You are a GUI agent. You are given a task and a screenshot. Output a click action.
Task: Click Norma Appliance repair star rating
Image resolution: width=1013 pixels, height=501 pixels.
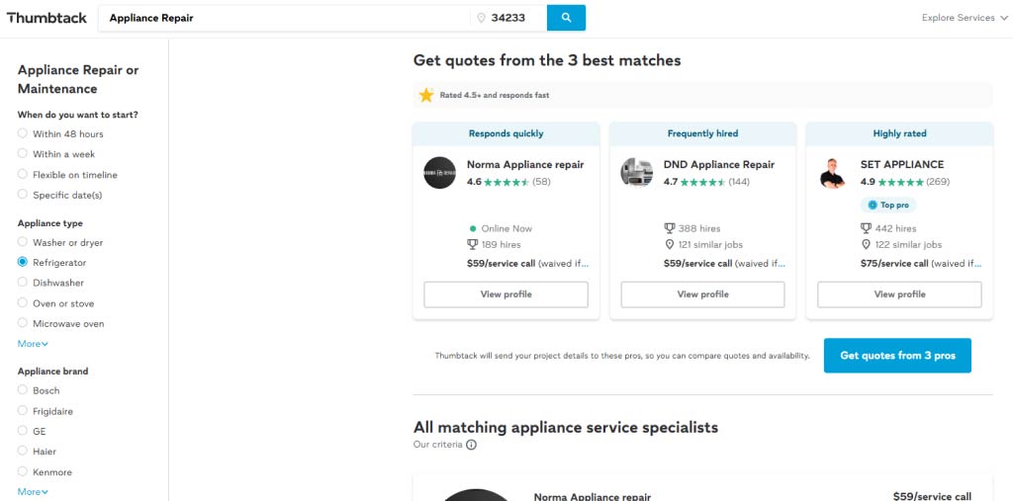506,182
